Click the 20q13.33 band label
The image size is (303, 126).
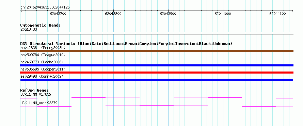(x=29, y=30)
